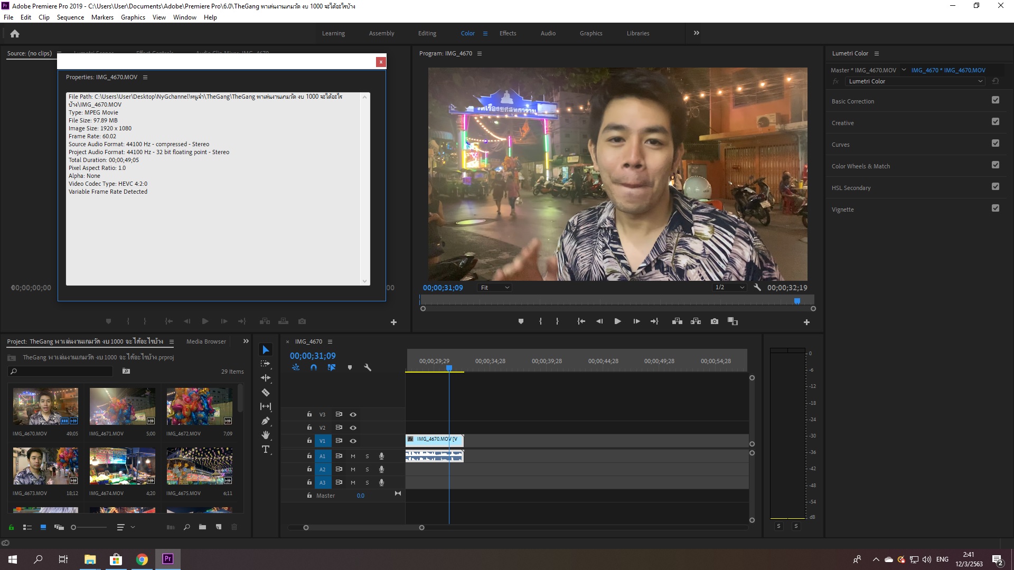The width and height of the screenshot is (1014, 570).
Task: Toggle timeline Snap magnet icon
Action: click(x=314, y=367)
